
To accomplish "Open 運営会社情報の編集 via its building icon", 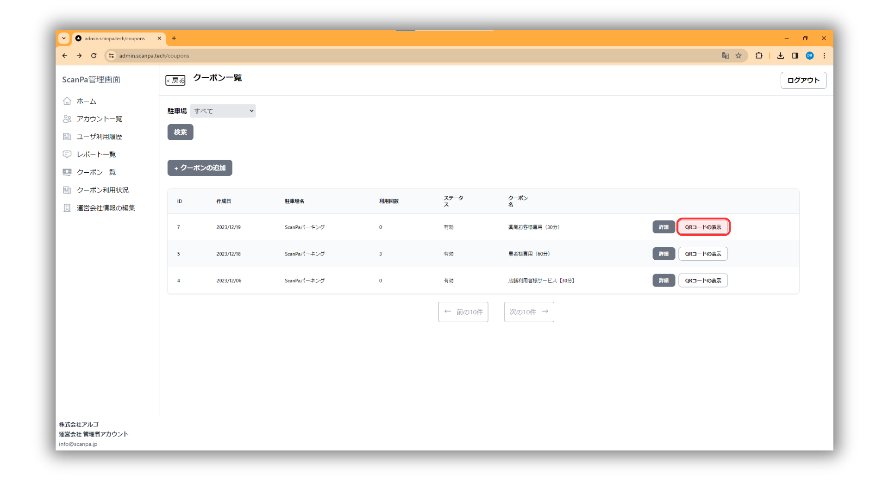I will coord(67,208).
